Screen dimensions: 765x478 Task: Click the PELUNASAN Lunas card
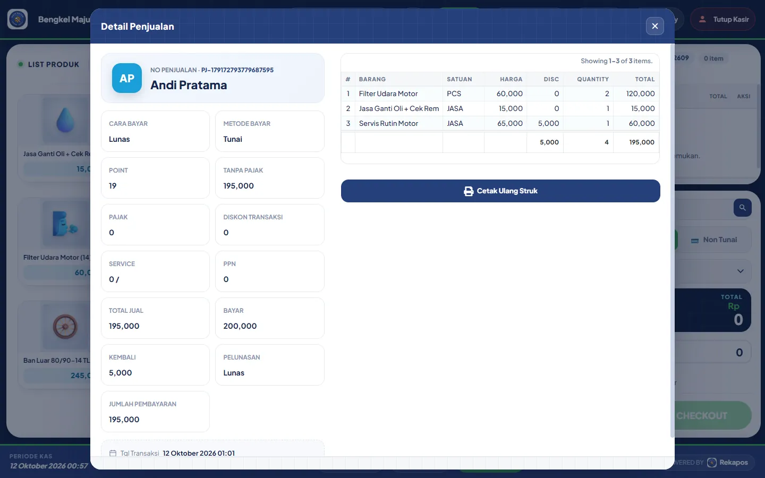[x=270, y=365]
